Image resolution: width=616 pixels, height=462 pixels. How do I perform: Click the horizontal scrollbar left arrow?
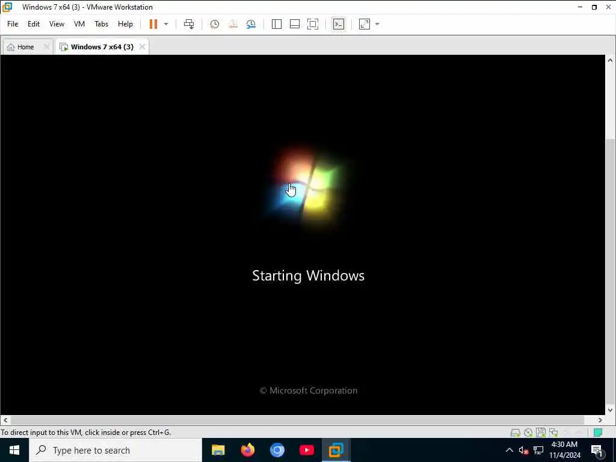(x=5, y=420)
